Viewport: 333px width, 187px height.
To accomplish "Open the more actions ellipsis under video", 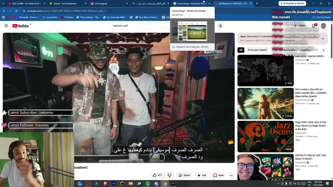I will coord(231,175).
